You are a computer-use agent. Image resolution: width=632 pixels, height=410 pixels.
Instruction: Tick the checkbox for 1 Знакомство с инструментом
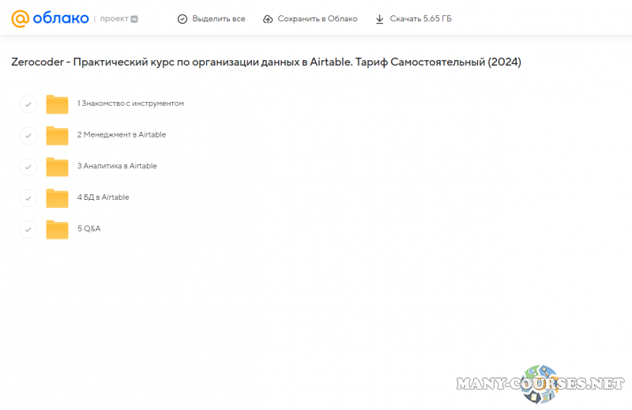28,104
